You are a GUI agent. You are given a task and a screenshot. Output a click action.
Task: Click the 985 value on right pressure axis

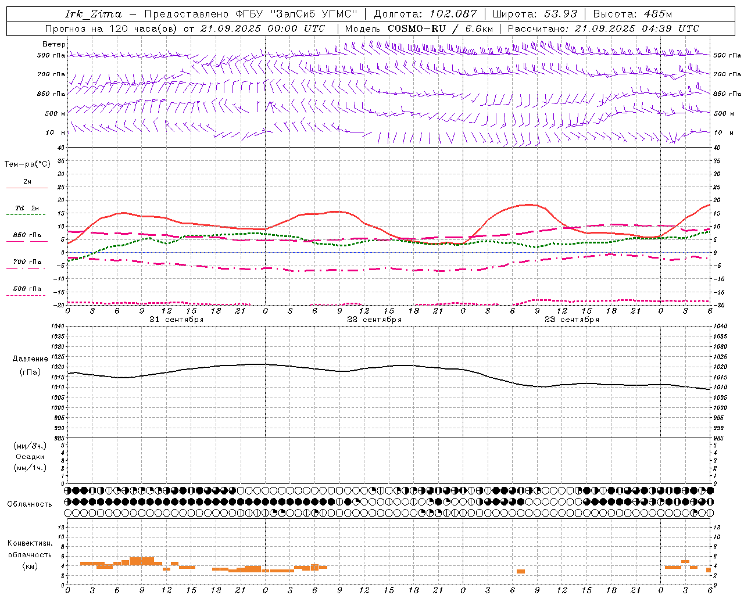coord(719,438)
